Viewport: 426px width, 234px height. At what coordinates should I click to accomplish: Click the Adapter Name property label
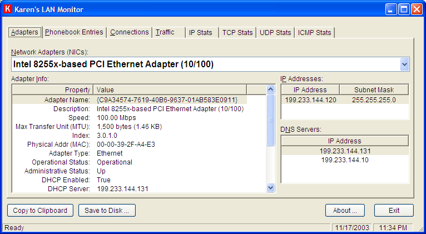coord(67,100)
